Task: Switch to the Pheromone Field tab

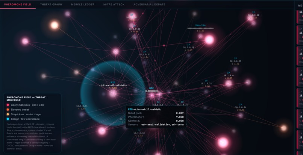Action: tap(18, 5)
